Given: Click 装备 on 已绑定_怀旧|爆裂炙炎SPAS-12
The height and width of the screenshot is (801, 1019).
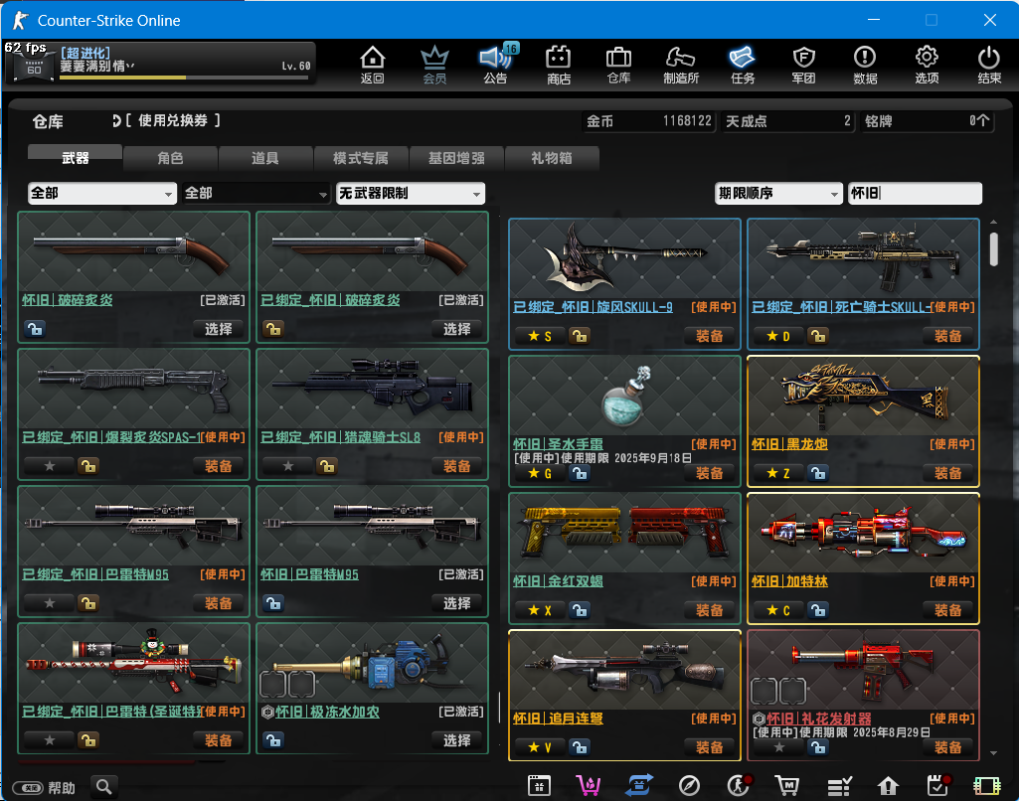Looking at the screenshot, I should click(219, 466).
